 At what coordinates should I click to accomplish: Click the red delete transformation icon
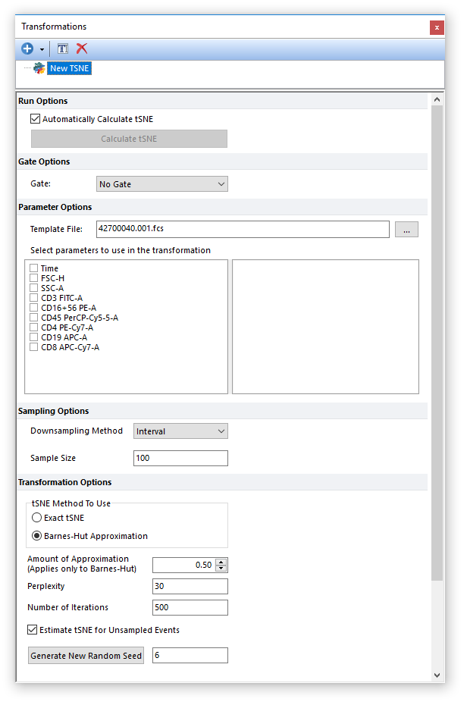[x=82, y=49]
